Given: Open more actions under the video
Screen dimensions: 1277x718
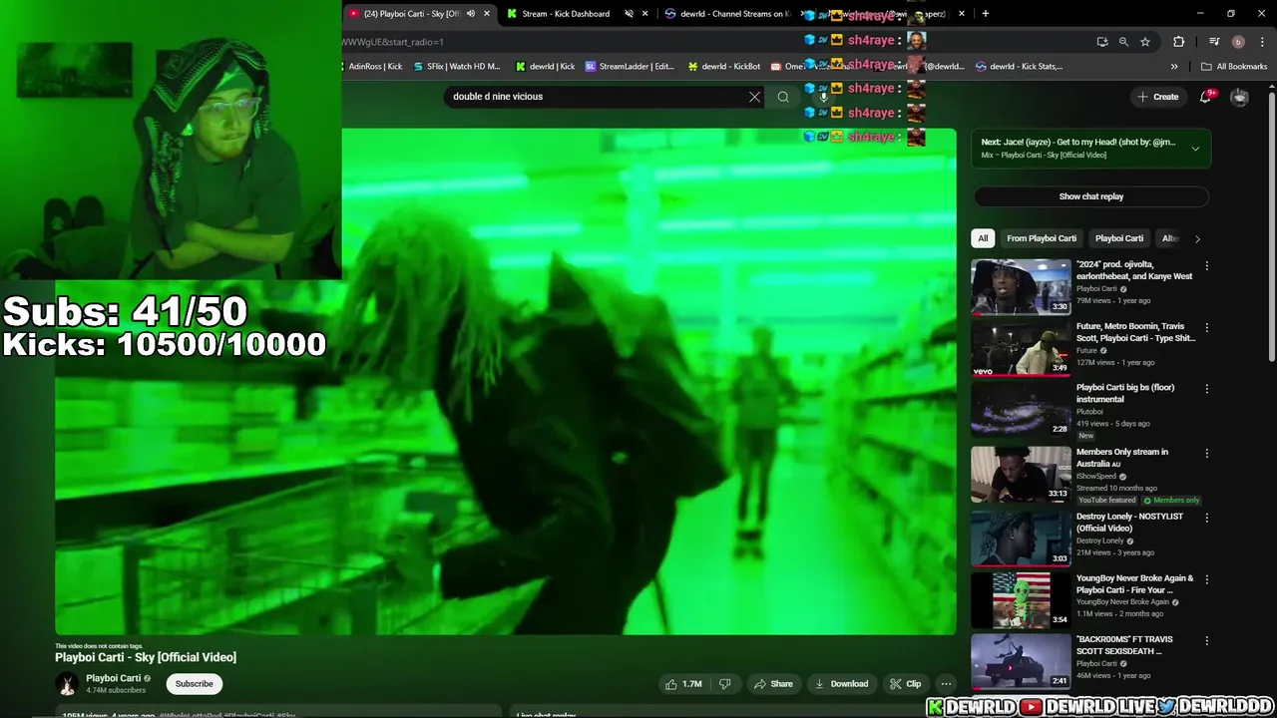Looking at the screenshot, I should pos(946,684).
